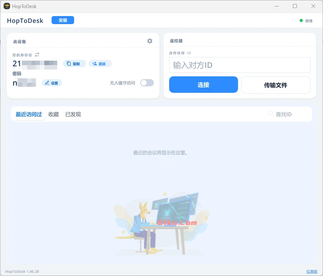Viewport: 323px width, 276px height.
Task: Minimize the HopToDesk window
Action: coord(277,6)
